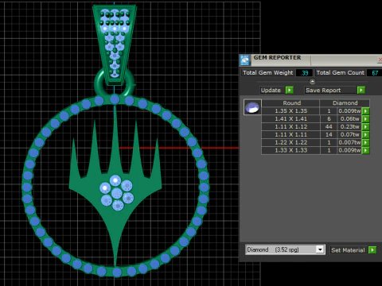This screenshot has width=382, height=286.
Task: Close the Gem Reporter panel
Action: coord(380,60)
